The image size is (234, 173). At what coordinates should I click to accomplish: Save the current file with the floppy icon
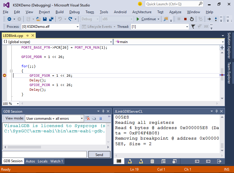click(45, 19)
